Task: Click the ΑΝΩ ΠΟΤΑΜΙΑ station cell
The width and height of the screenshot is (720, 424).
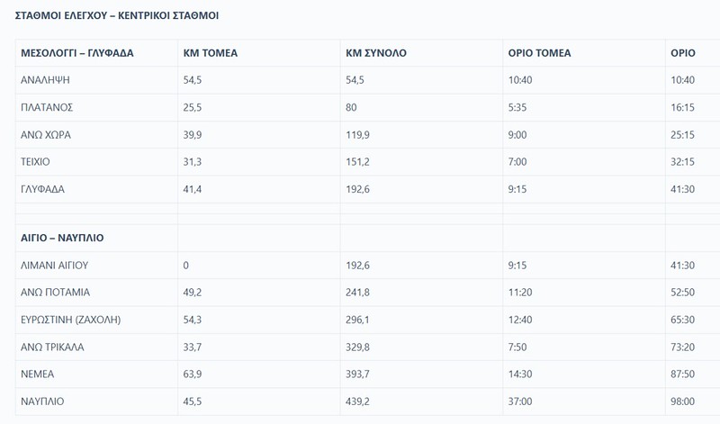Action: click(x=56, y=293)
